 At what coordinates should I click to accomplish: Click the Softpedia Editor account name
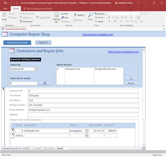(126, 3)
